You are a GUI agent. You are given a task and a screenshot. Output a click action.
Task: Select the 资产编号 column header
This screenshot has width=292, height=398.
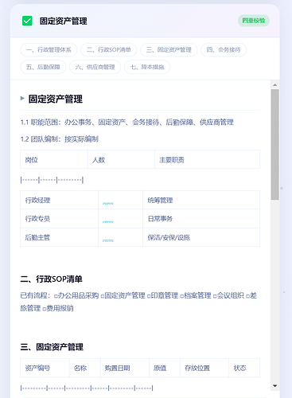coord(45,368)
